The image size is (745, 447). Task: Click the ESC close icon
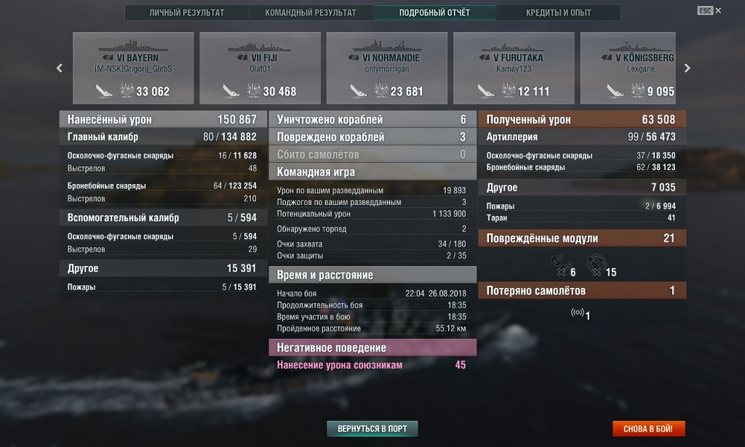click(709, 10)
